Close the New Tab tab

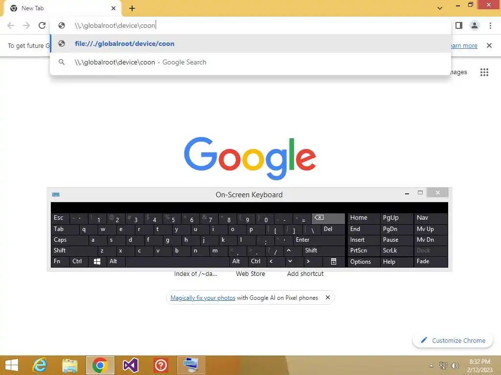pos(114,8)
